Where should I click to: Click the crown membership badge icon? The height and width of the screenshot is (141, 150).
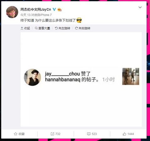pyautogui.click(x=59, y=10)
